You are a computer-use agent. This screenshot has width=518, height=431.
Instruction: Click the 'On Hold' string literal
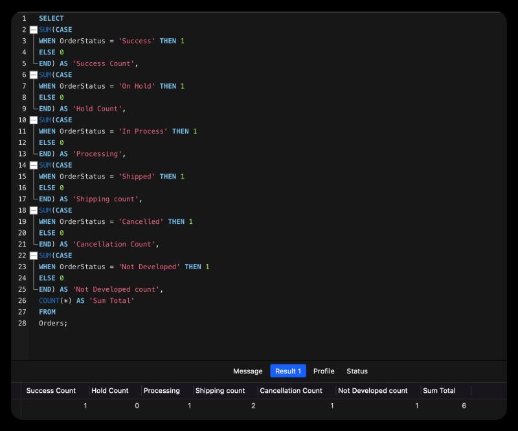click(x=137, y=86)
